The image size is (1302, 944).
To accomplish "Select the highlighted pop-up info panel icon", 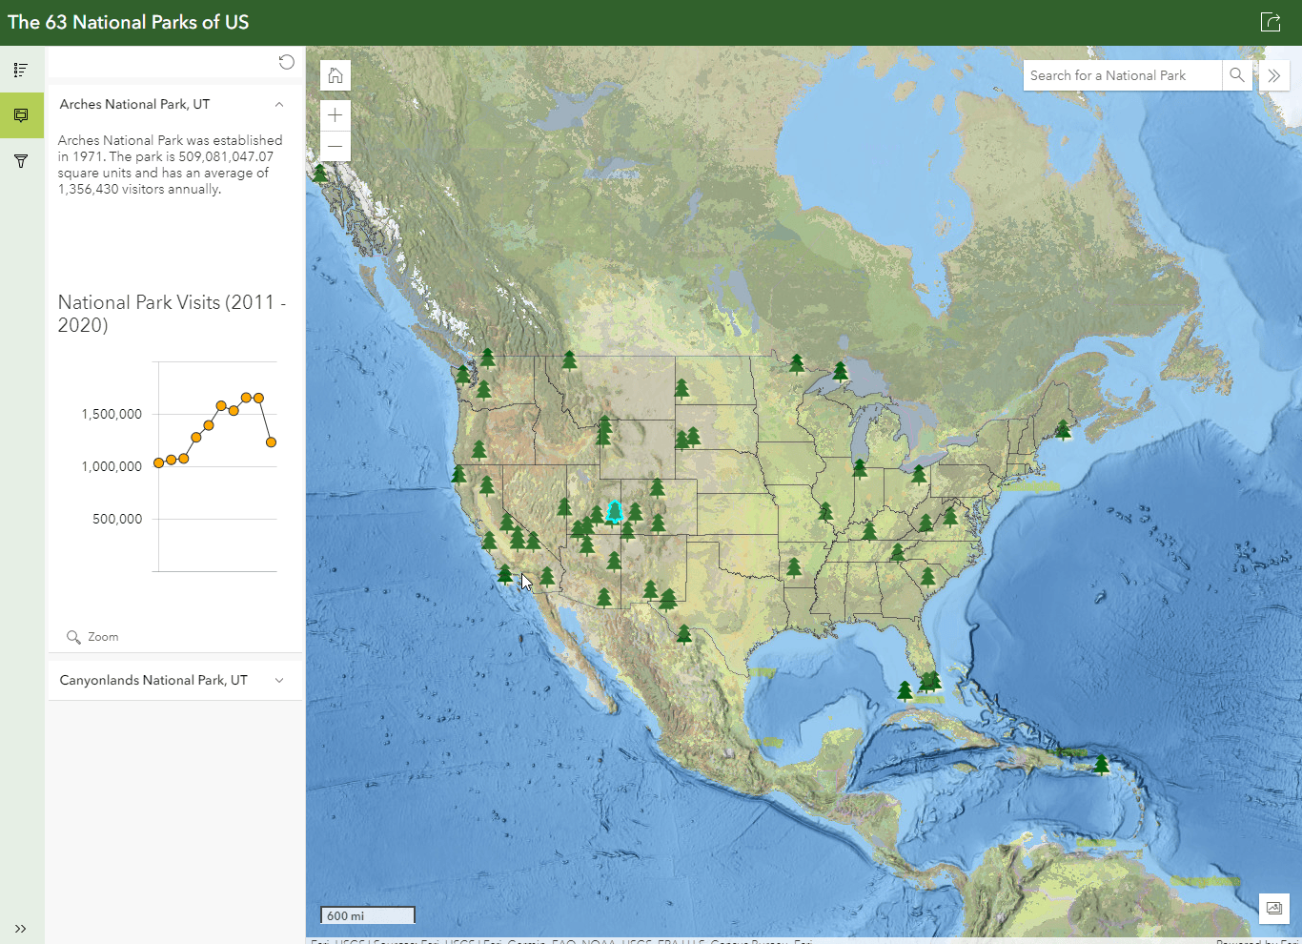I will [21, 115].
